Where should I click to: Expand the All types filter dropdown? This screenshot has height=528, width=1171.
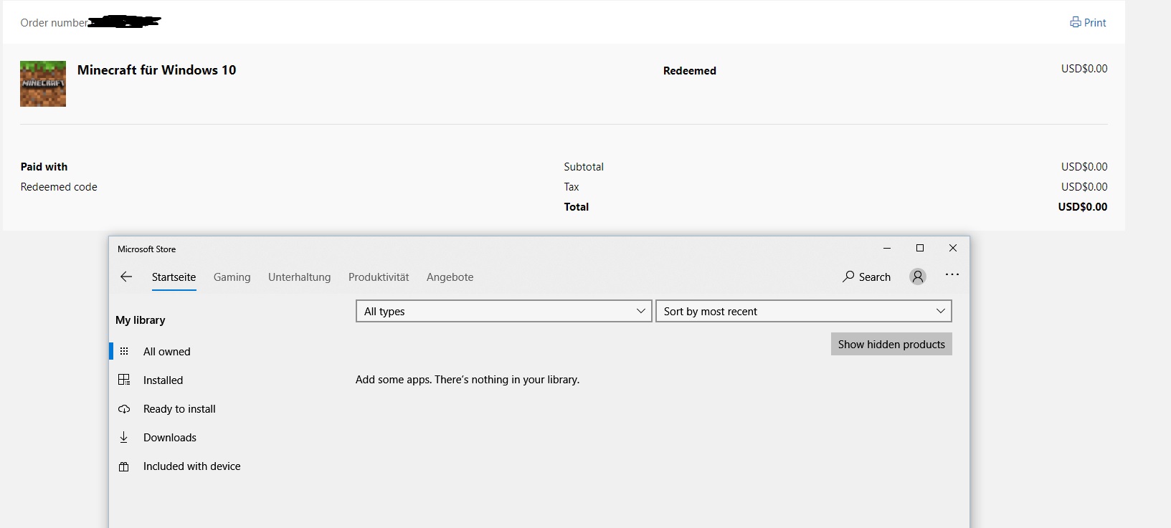click(x=503, y=311)
